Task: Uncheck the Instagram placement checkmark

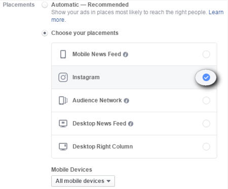Action: tap(206, 78)
